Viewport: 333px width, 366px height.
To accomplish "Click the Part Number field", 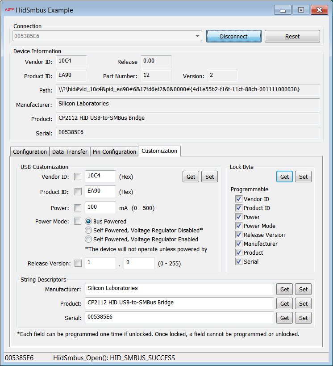I will pos(156,76).
